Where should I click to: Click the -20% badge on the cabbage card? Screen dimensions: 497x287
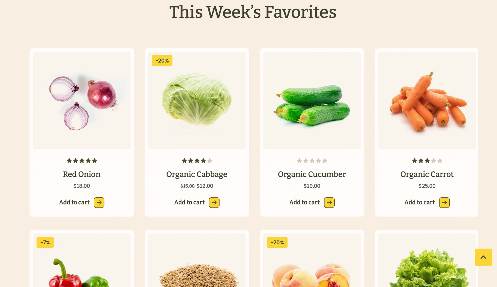pyautogui.click(x=162, y=61)
